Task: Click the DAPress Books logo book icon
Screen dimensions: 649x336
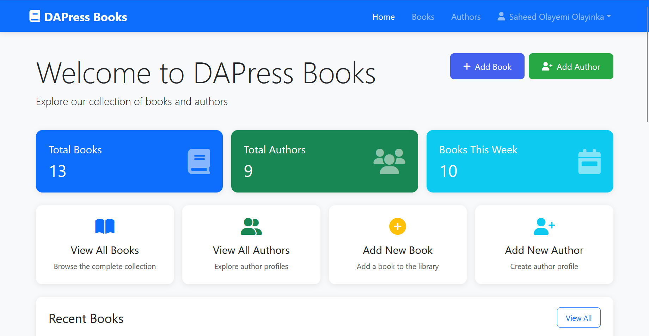Action: coord(35,16)
